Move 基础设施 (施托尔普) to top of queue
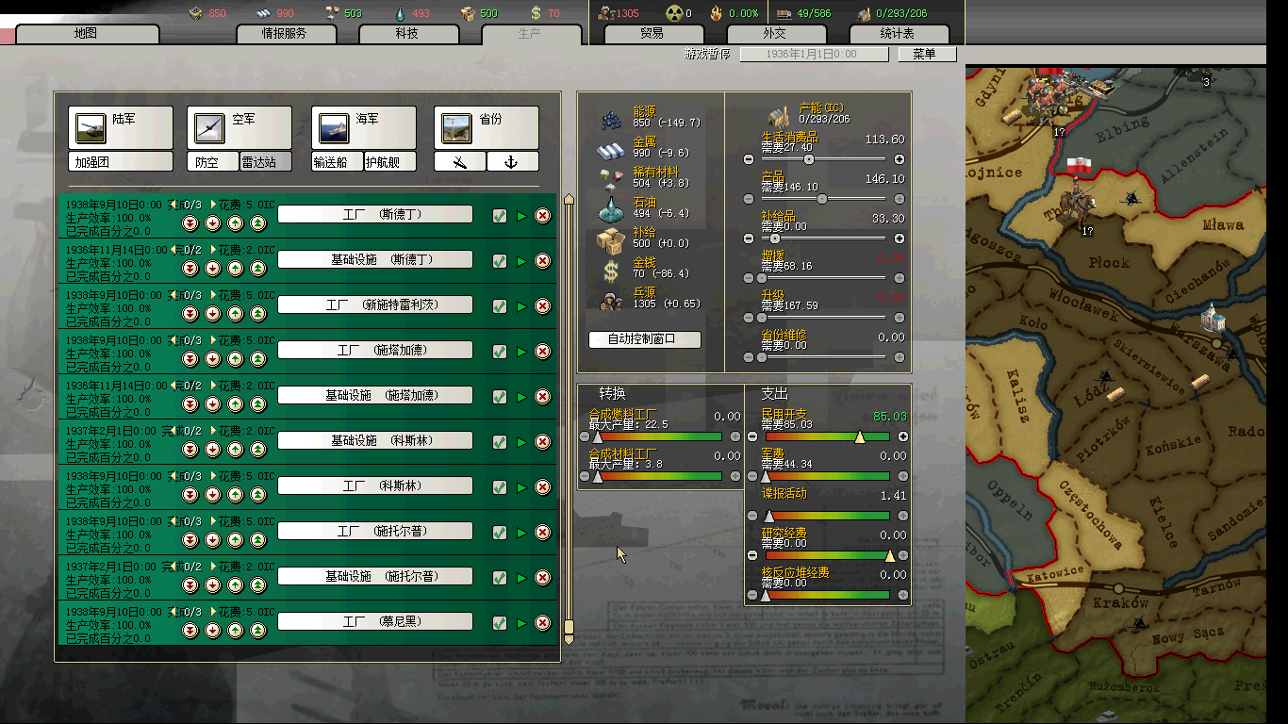Screen dimensions: 1288x724 point(258,585)
